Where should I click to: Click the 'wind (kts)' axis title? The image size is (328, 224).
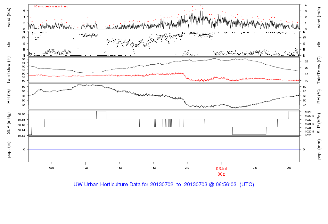click(9, 18)
